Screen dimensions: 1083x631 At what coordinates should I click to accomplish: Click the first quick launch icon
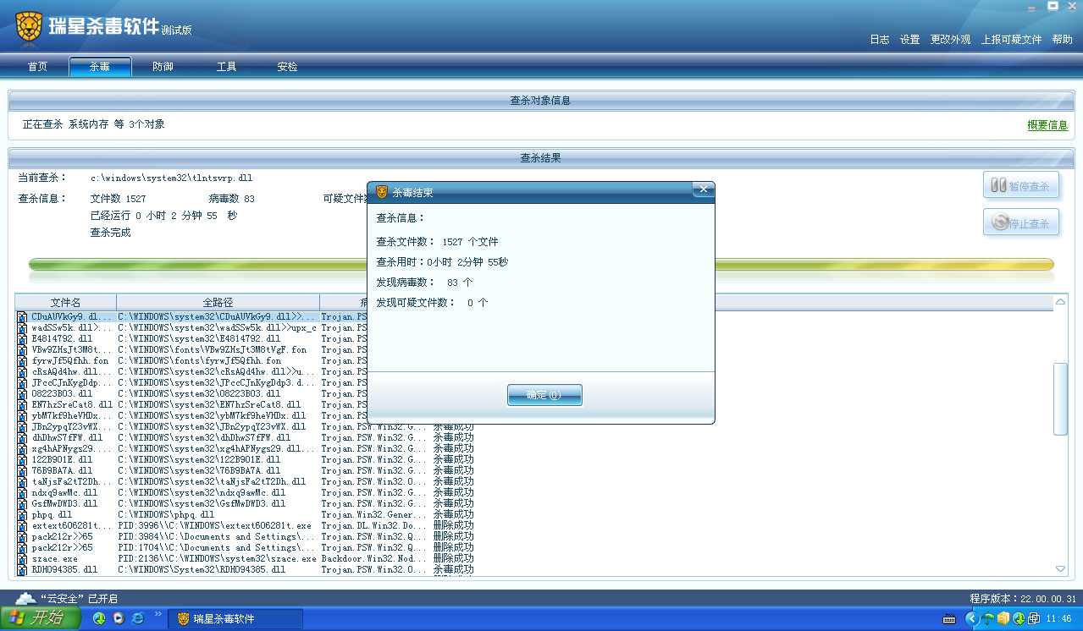pos(98,619)
